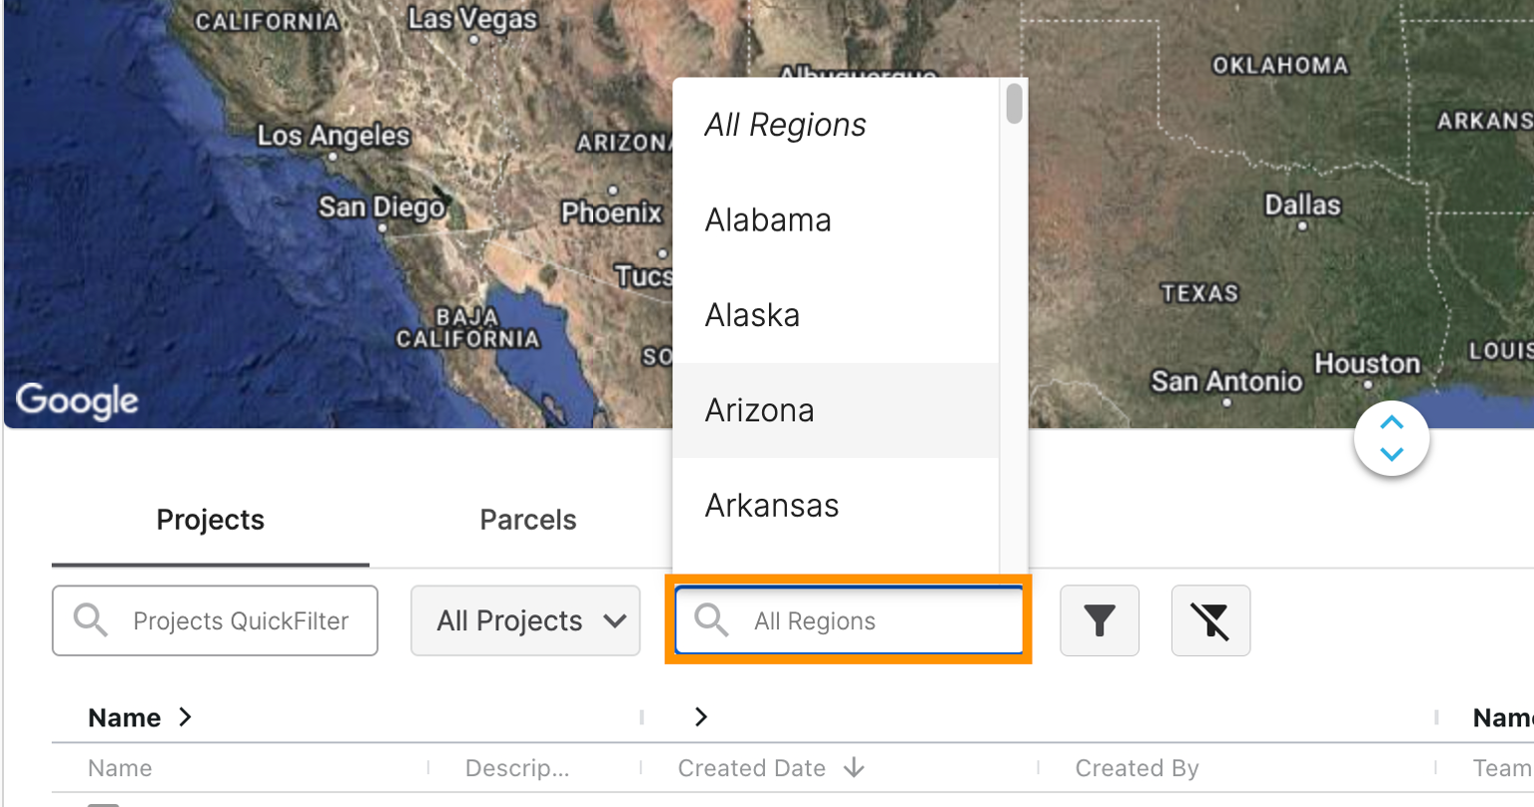This screenshot has width=1534, height=807.
Task: Switch to the Parcels tab
Action: [x=527, y=520]
